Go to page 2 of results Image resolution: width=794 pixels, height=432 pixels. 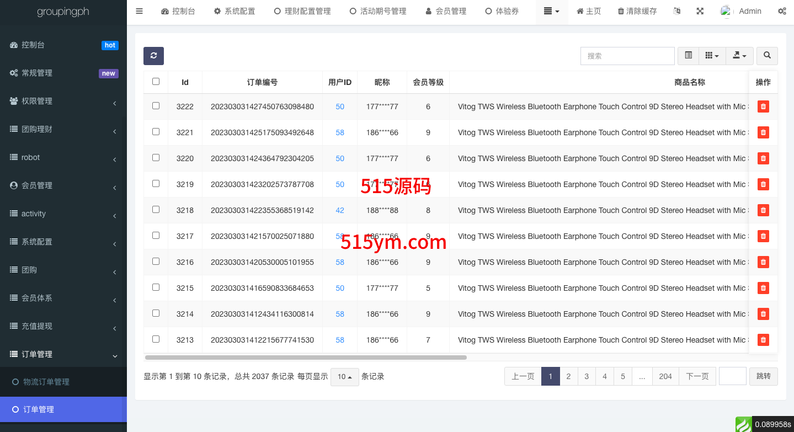click(568, 376)
